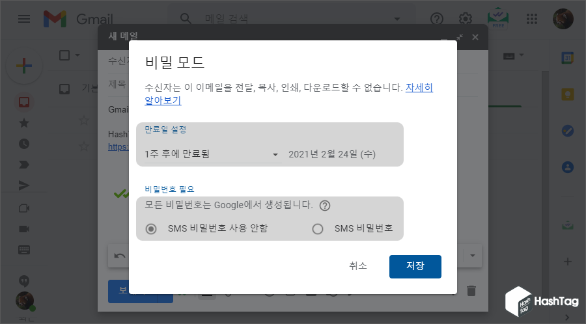Select SMS 비밀번호 사용 안함 radio
This screenshot has width=586, height=324.
151,229
